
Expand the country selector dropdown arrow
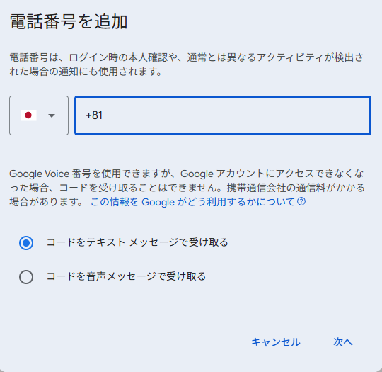52,115
